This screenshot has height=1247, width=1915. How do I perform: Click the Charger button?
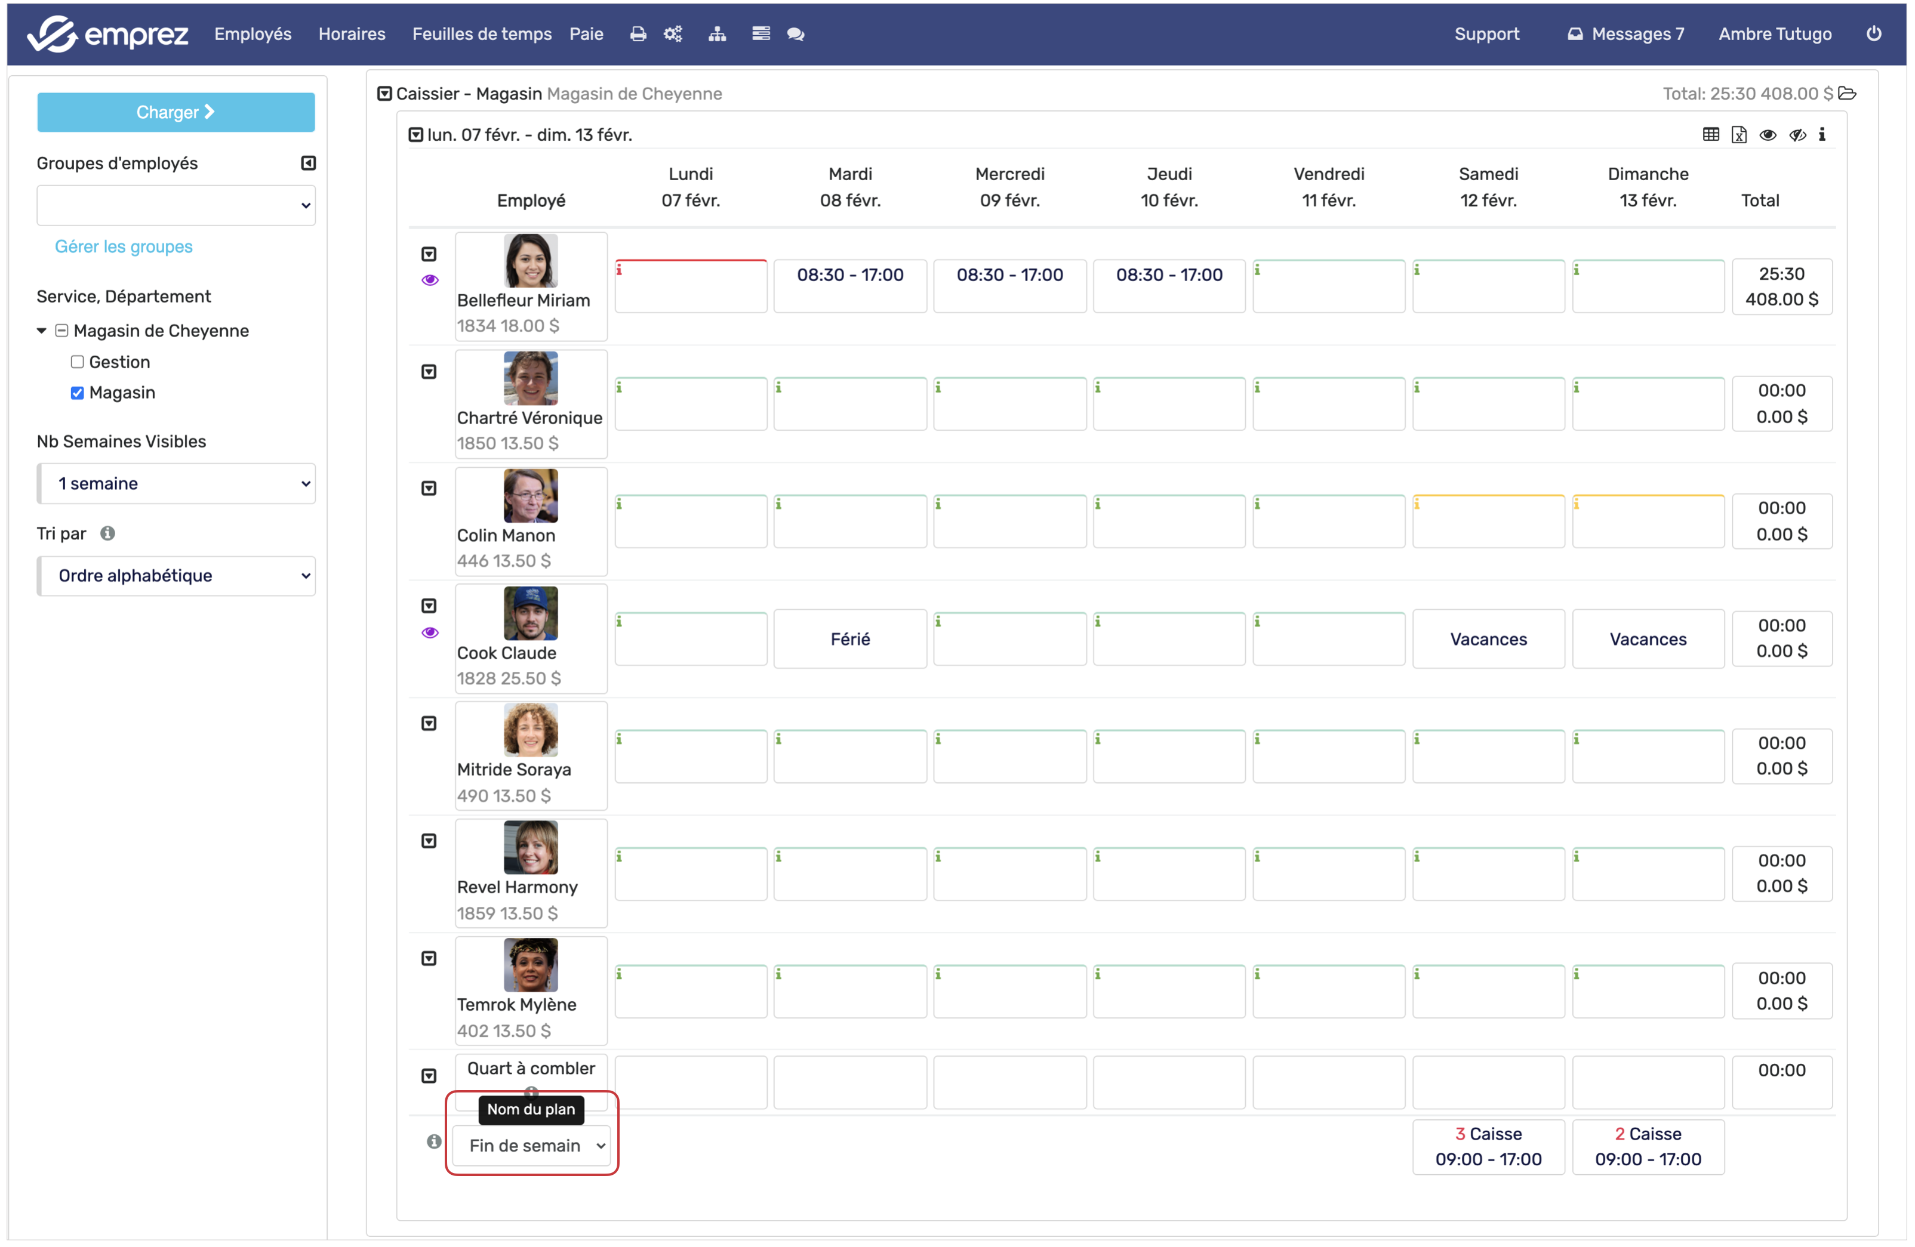pos(176,113)
